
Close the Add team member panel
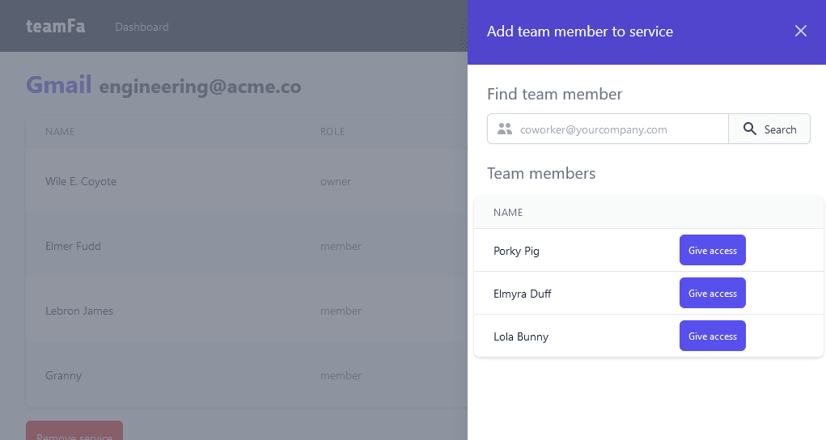point(800,31)
